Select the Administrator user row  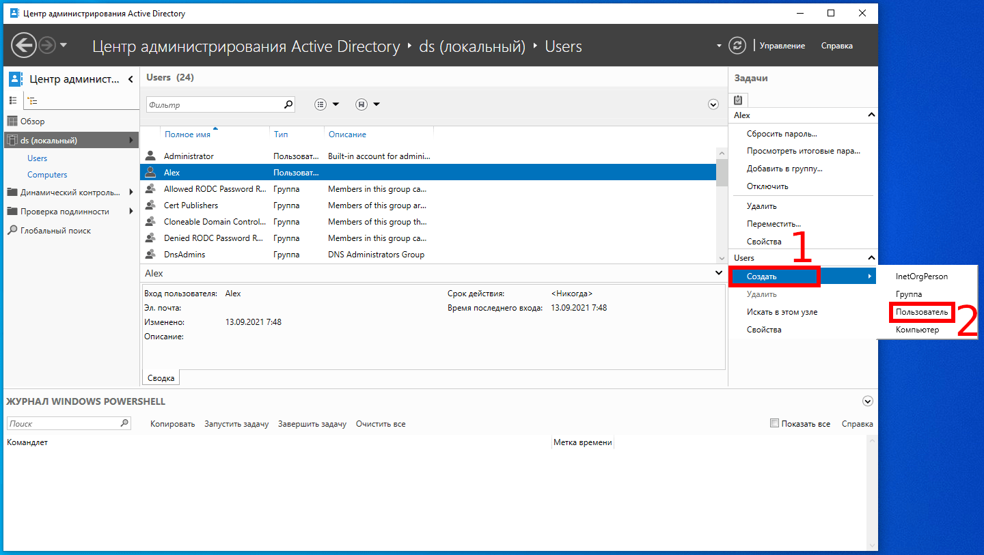pos(189,156)
